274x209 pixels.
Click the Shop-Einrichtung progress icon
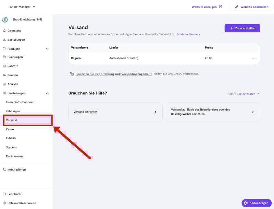(x=5, y=19)
